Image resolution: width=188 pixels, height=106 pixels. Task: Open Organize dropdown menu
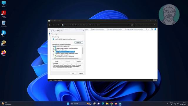point(52,29)
